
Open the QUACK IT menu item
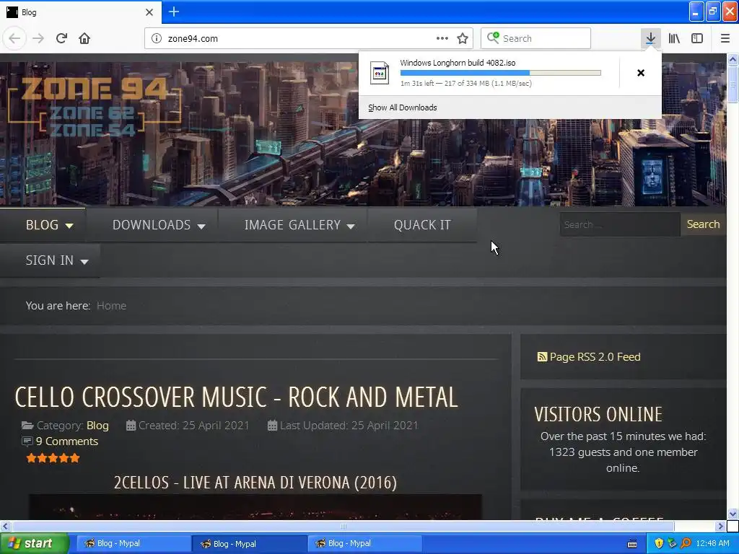[422, 225]
